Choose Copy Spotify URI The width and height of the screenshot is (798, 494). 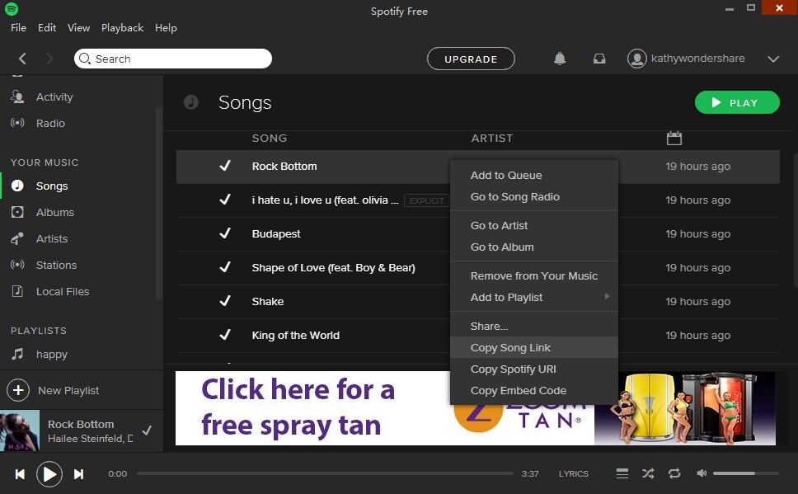534,369
